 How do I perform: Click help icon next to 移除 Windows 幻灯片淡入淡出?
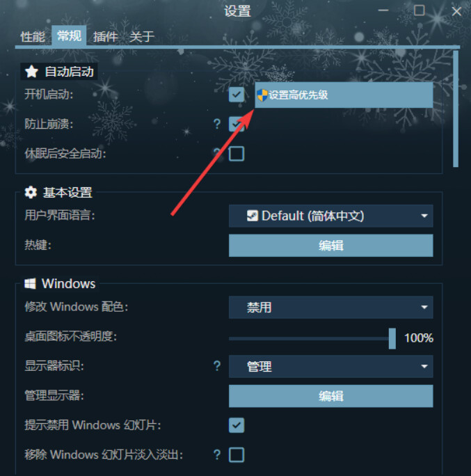click(x=217, y=454)
